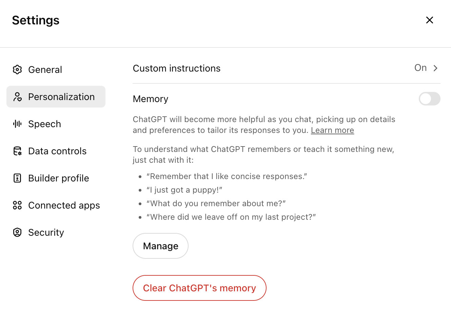Screen dimensions: 451x312
Task: Follow the Learn more link
Action: click(x=332, y=130)
